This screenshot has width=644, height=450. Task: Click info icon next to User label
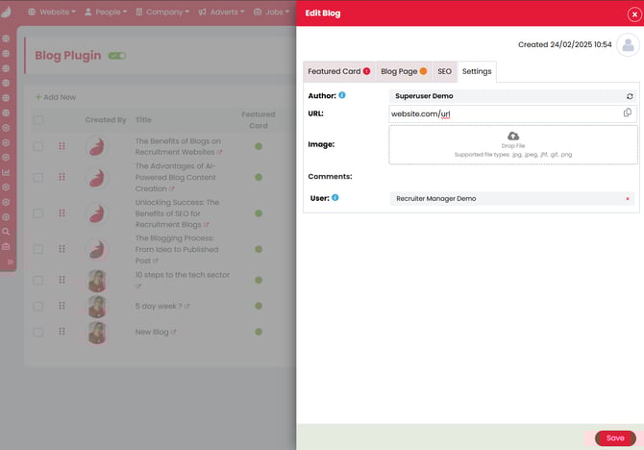335,198
